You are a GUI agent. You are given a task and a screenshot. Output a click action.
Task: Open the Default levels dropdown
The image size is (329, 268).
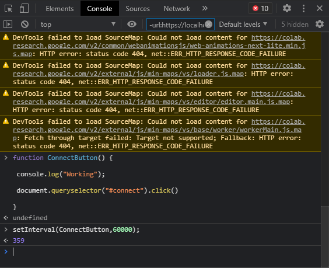coord(243,25)
